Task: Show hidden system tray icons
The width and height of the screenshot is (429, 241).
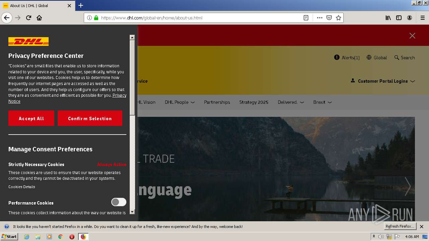Action: [374, 237]
